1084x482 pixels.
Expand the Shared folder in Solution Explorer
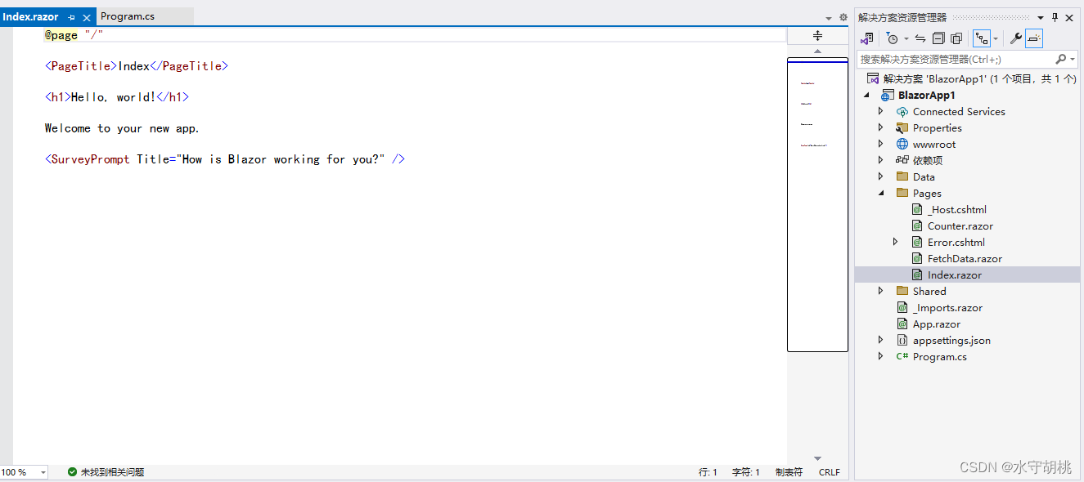(880, 291)
